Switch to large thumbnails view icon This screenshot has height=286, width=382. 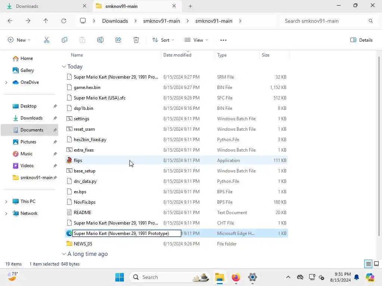pos(376,264)
